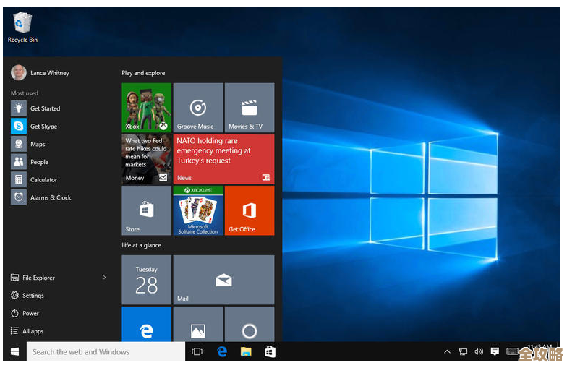Open File Explorer taskbar icon

pyautogui.click(x=246, y=351)
